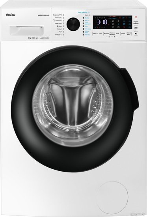Tap the Temp. option button
This screenshot has width=147, height=217.
(x=100, y=34)
